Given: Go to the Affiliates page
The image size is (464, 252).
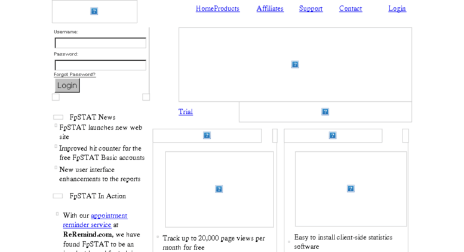Looking at the screenshot, I should click(x=270, y=8).
